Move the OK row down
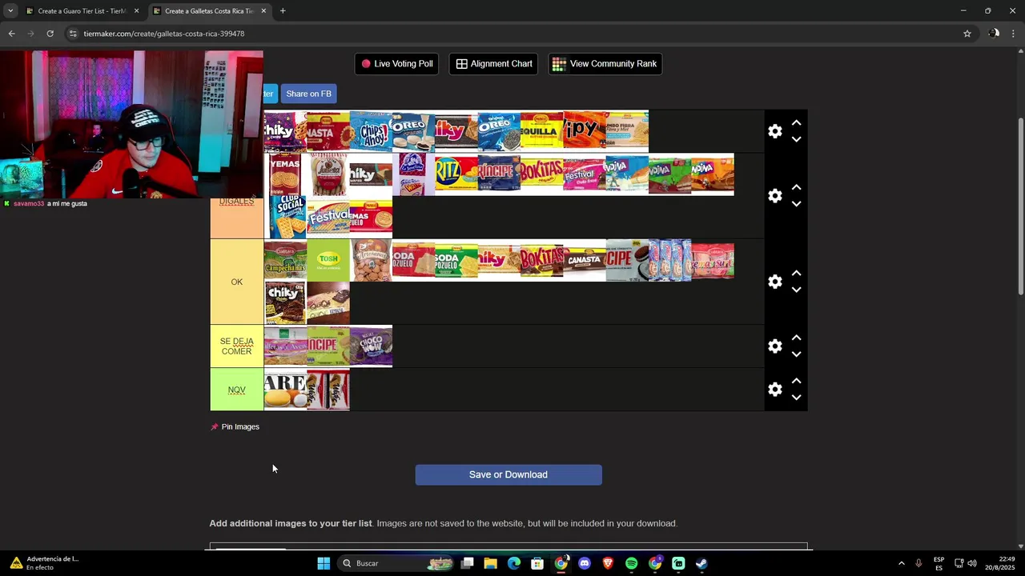The width and height of the screenshot is (1025, 576). click(796, 290)
